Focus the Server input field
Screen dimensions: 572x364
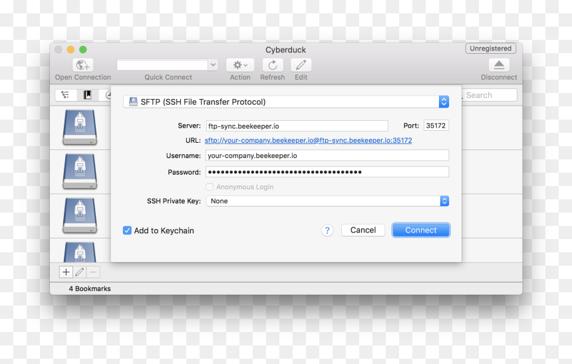[x=297, y=126]
